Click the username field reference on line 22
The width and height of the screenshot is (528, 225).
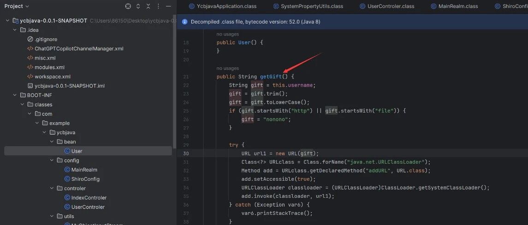300,85
